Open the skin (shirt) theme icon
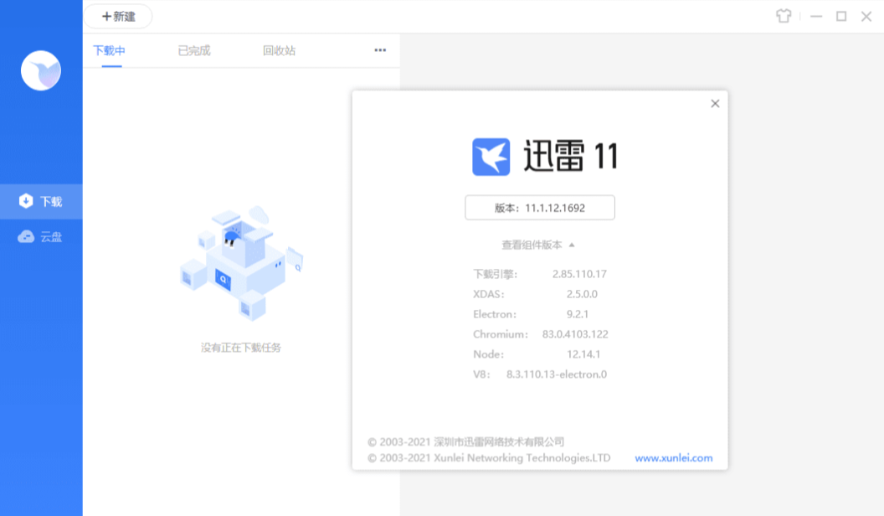This screenshot has width=884, height=516. (784, 17)
